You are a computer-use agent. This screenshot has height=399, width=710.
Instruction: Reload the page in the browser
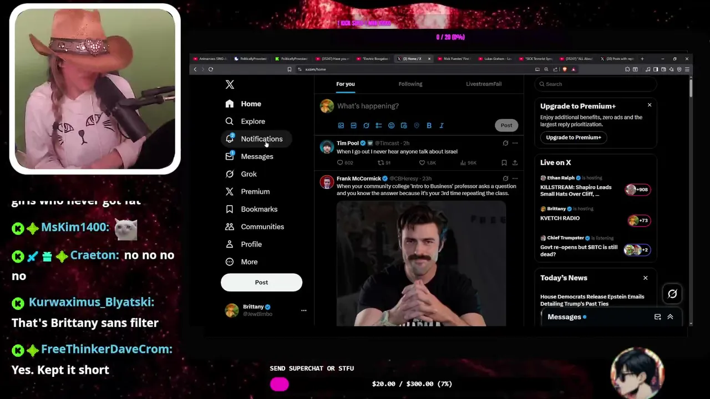[x=211, y=69]
